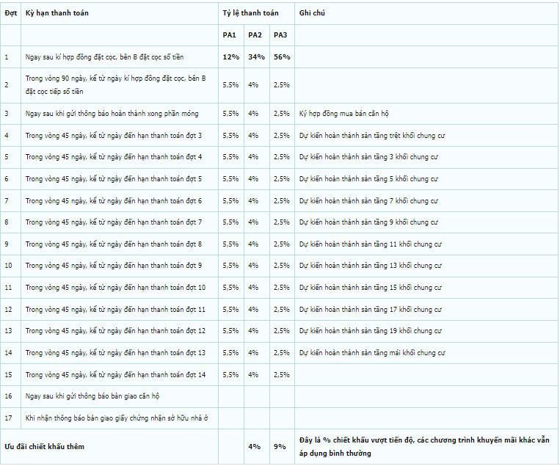Select the PA2 sub-header cell
560x466 pixels.
coord(255,35)
